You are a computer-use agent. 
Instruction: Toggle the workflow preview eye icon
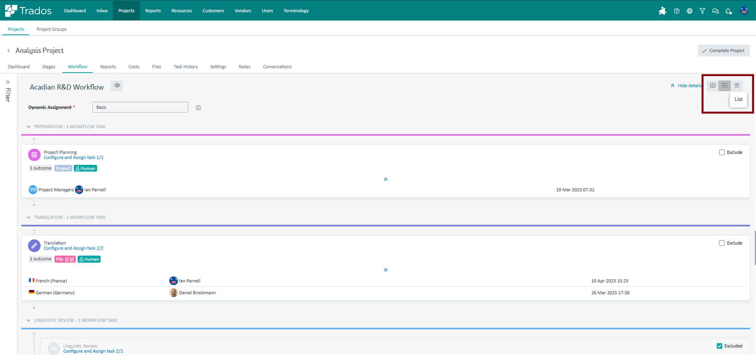[x=117, y=86]
